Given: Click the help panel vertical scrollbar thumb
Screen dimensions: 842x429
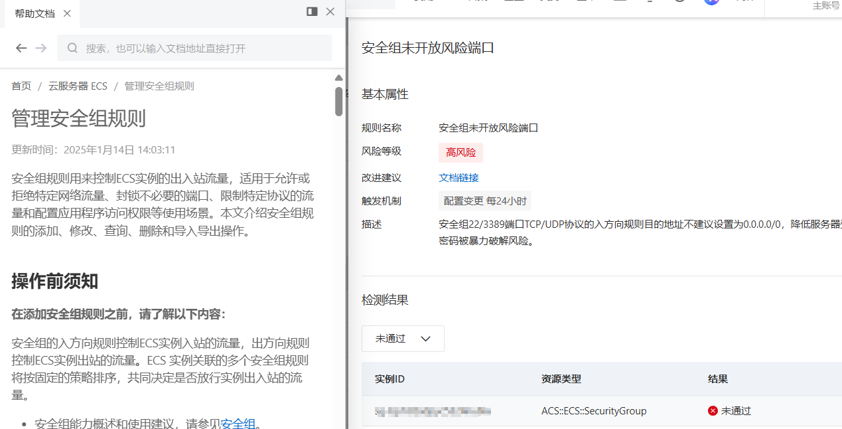Looking at the screenshot, I should click(338, 102).
